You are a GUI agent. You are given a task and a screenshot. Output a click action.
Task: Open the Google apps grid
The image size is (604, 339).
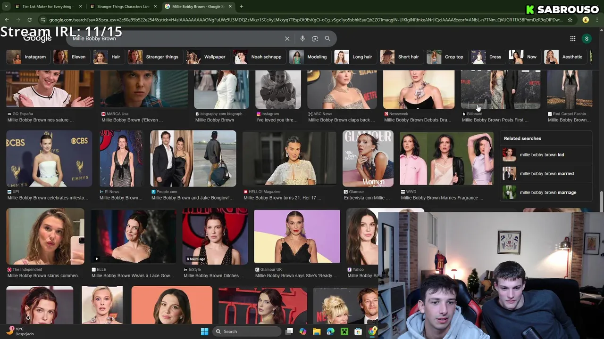pyautogui.click(x=573, y=39)
